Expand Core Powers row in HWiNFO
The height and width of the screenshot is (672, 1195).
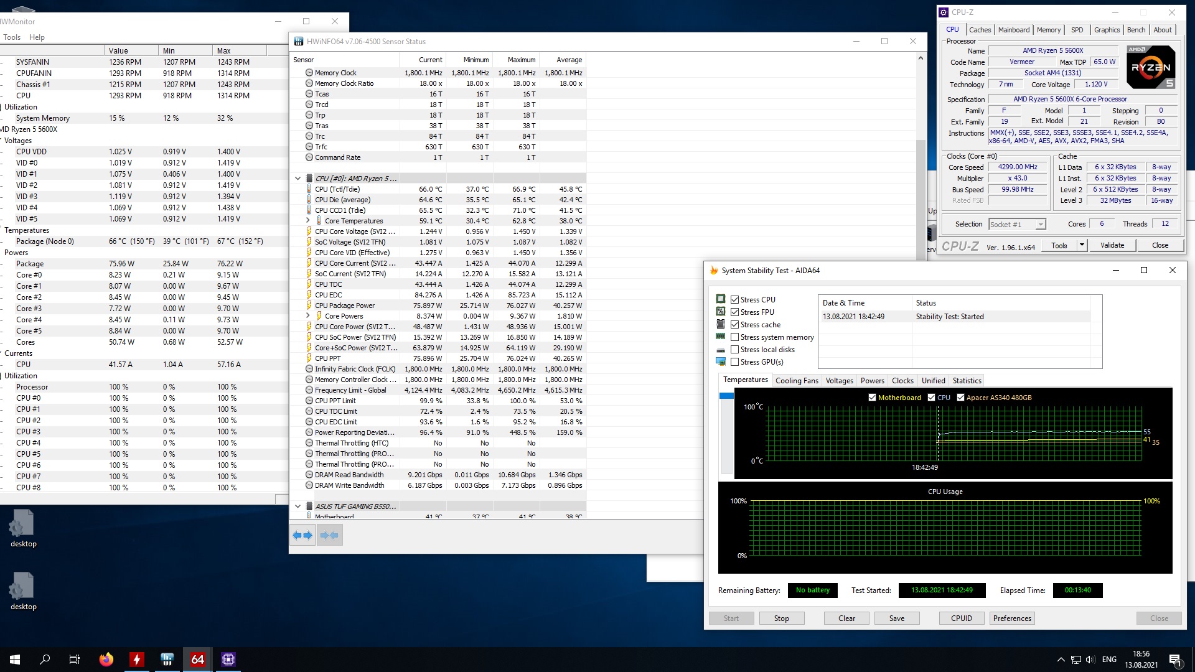(307, 316)
